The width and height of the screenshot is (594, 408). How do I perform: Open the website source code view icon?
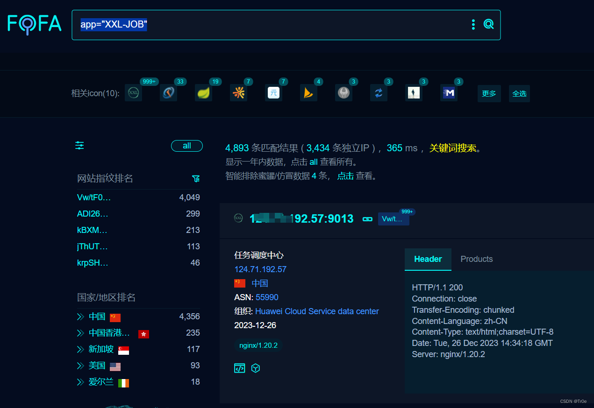(x=239, y=368)
